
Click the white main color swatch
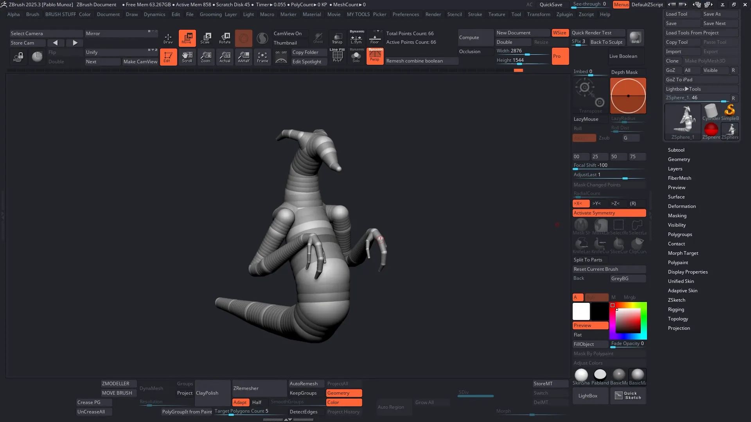click(x=581, y=311)
